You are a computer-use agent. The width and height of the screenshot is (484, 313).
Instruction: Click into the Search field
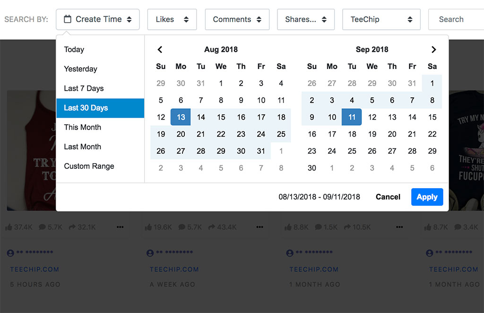click(456, 19)
